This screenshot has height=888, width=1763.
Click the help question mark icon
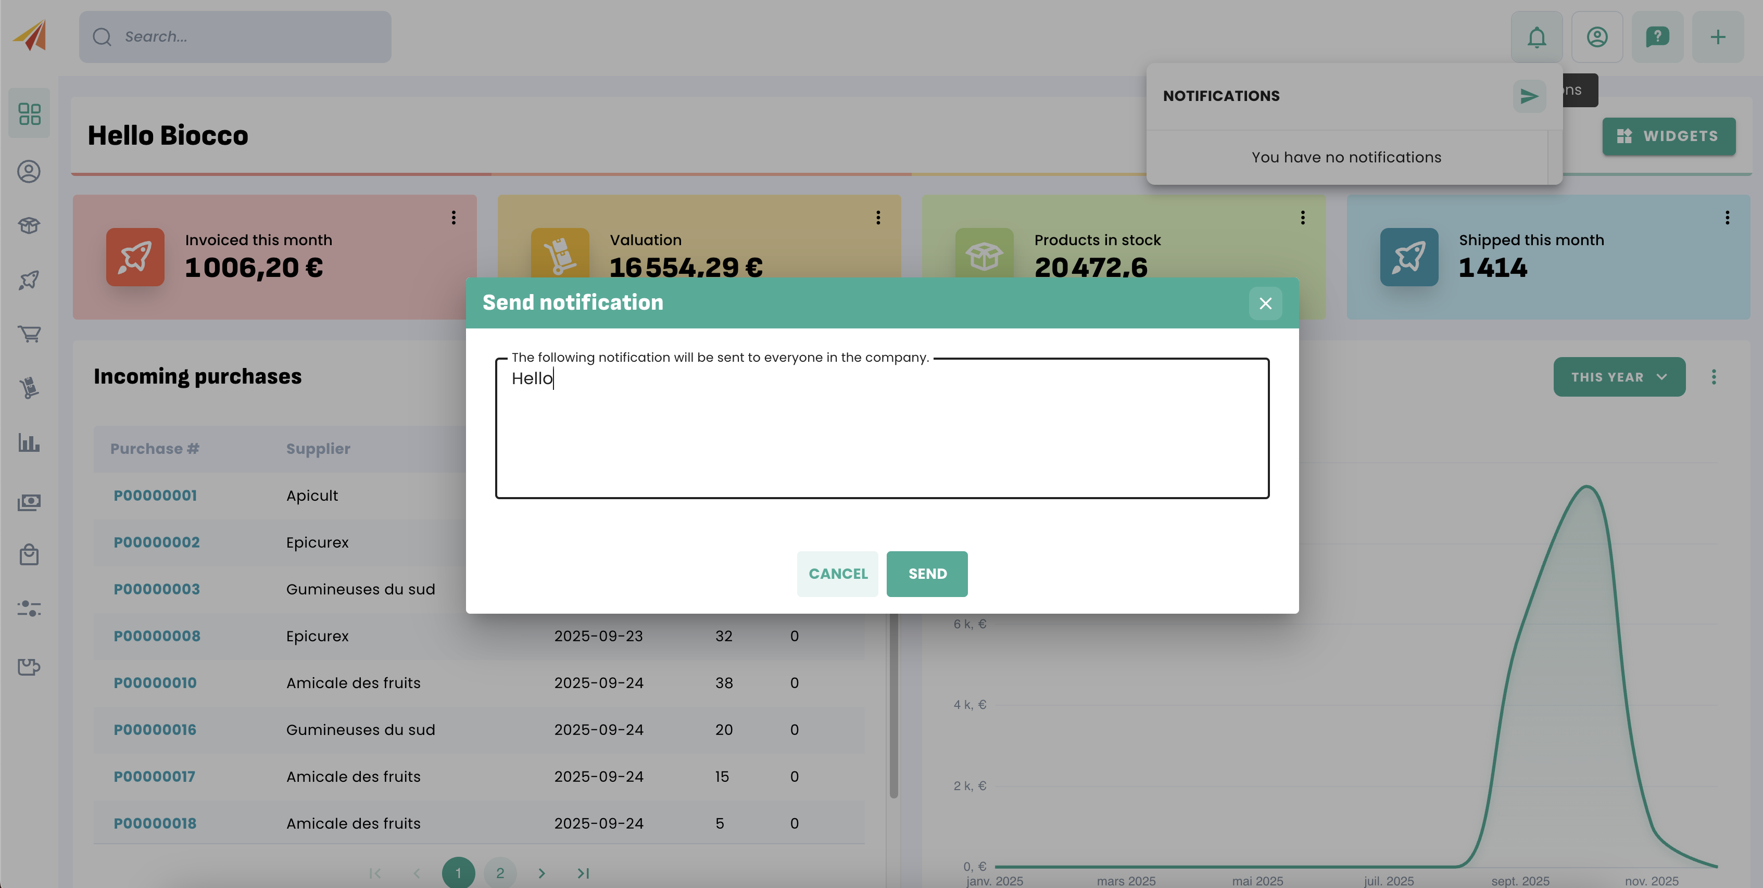[1657, 37]
